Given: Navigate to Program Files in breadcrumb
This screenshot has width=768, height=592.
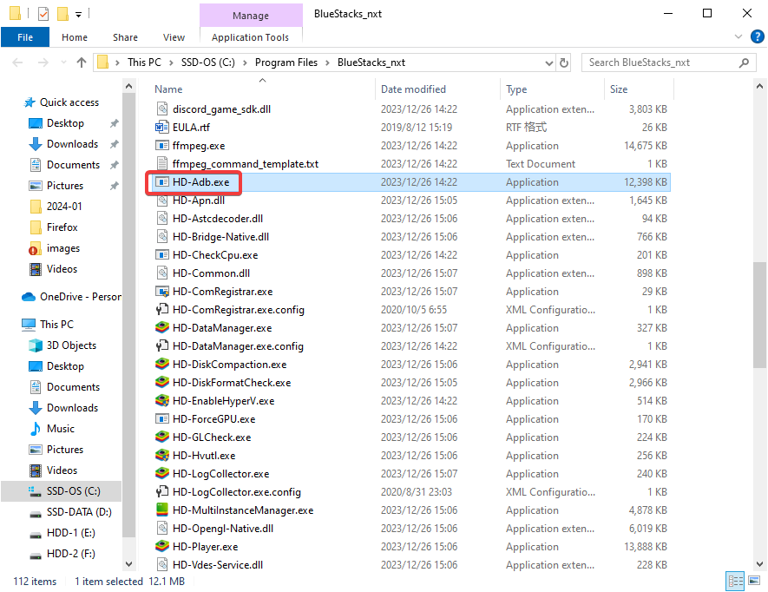Looking at the screenshot, I should tap(286, 62).
